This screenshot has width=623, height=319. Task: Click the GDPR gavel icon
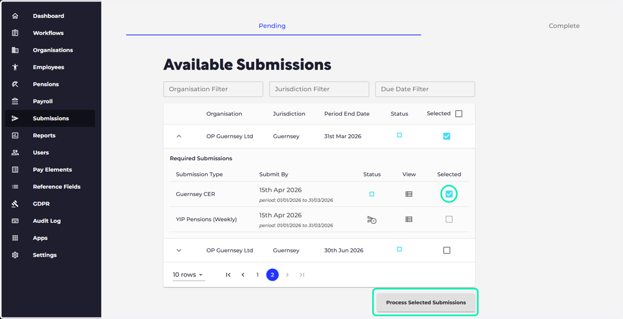[15, 204]
